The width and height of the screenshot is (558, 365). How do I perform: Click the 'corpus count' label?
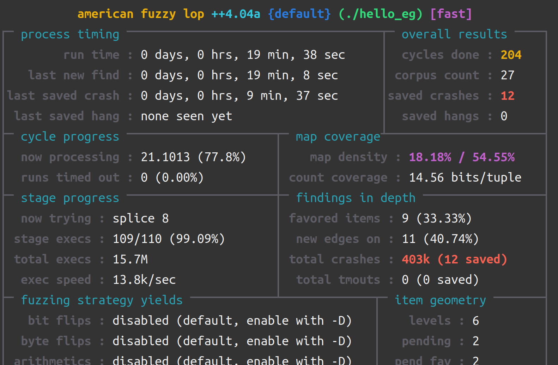point(437,75)
